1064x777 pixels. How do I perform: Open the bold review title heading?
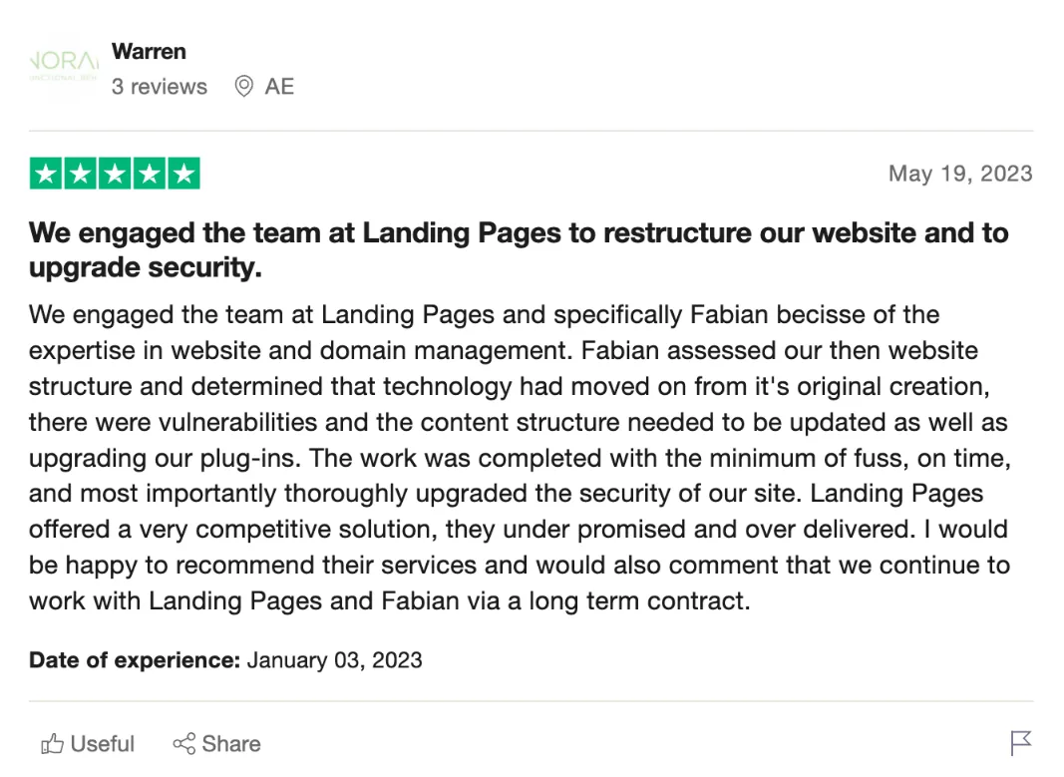519,249
